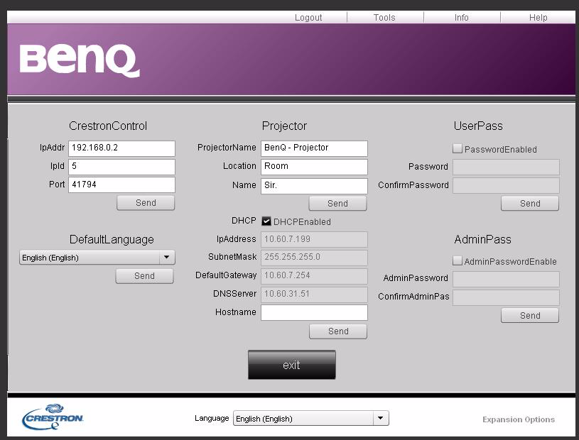
Task: Click the Location input field
Action: tap(314, 167)
